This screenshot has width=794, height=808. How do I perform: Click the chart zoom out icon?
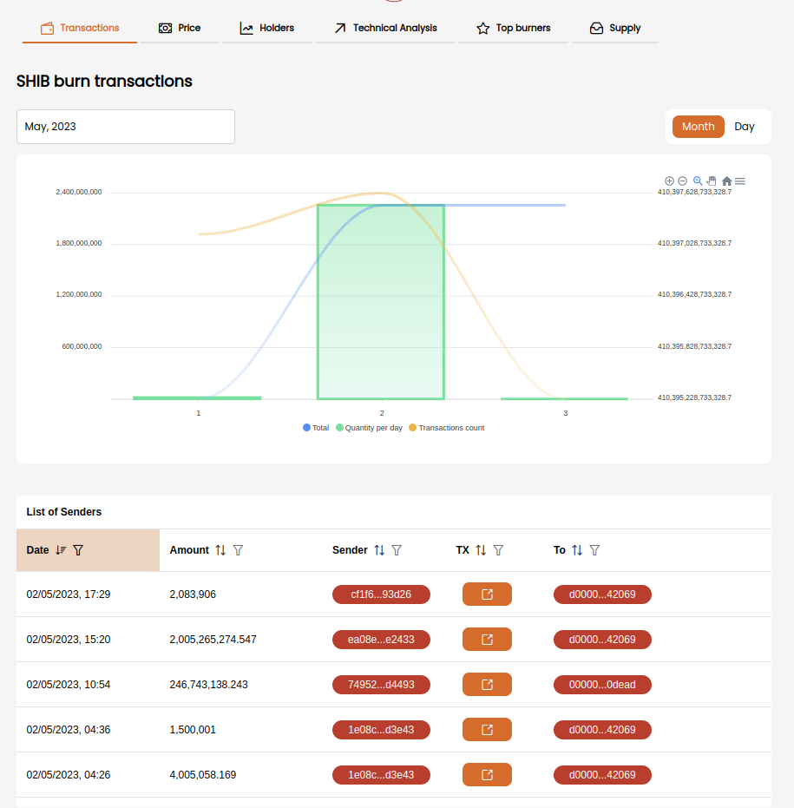point(683,181)
